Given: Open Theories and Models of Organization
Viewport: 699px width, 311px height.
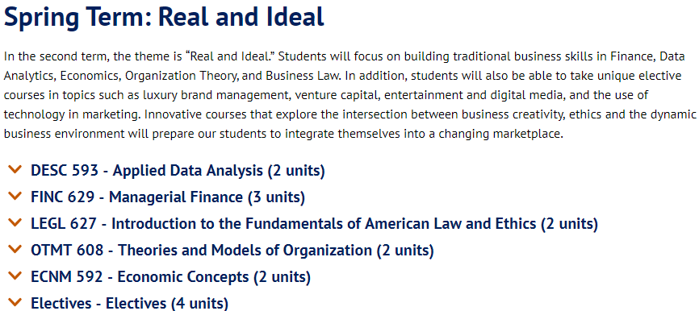Looking at the screenshot, I should pos(245,251).
